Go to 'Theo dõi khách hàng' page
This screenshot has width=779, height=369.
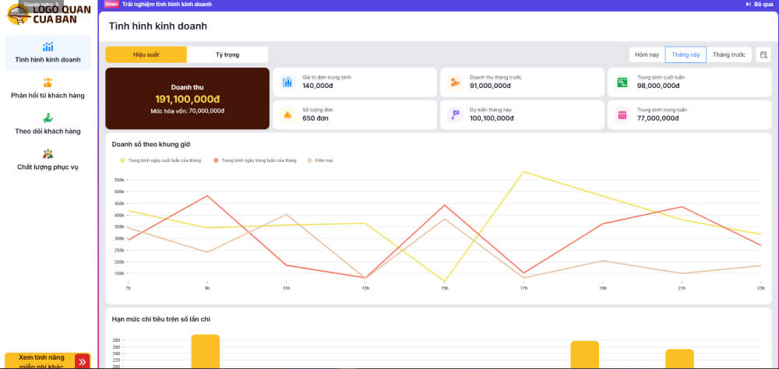point(48,124)
